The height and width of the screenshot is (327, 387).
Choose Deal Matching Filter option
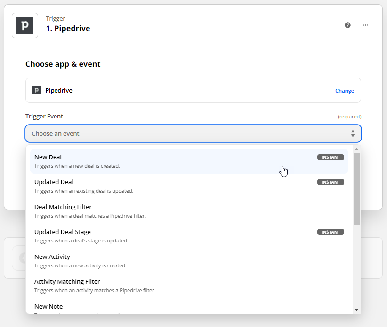141,211
